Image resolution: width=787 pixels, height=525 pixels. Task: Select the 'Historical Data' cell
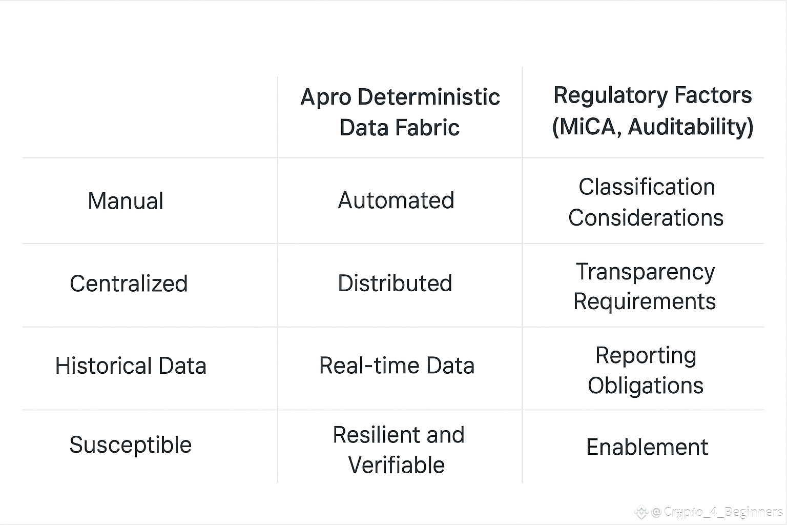pos(131,366)
